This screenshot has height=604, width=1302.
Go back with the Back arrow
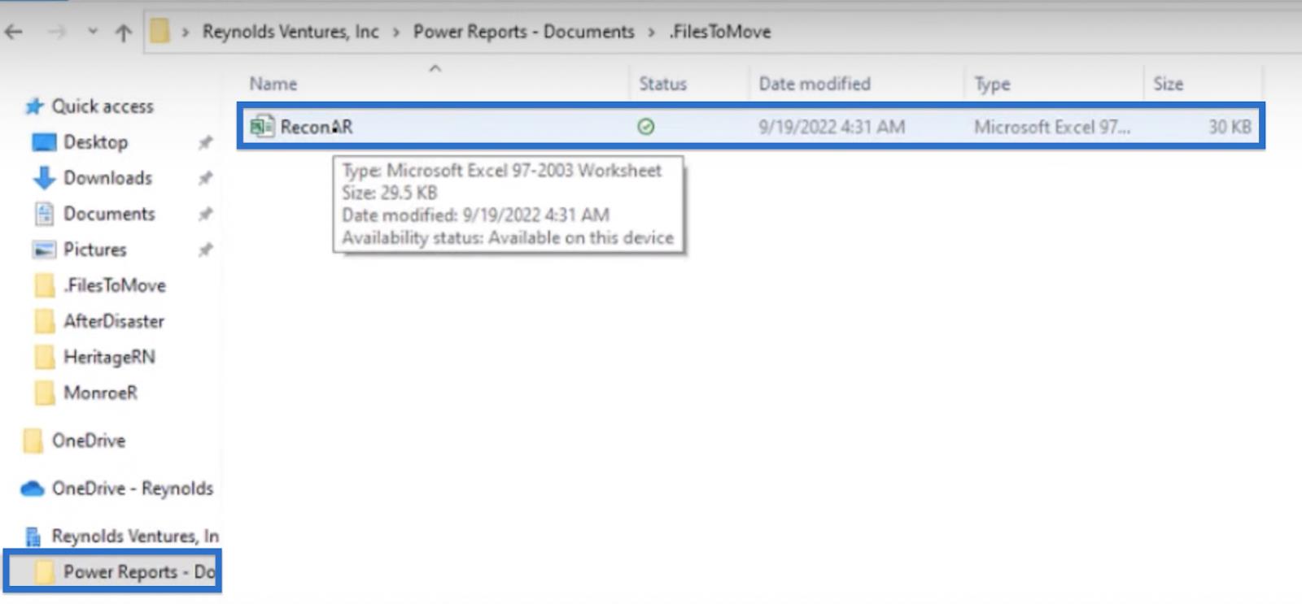[x=14, y=33]
